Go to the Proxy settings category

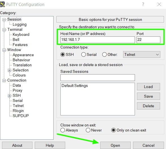pyautogui.click(x=18, y=91)
